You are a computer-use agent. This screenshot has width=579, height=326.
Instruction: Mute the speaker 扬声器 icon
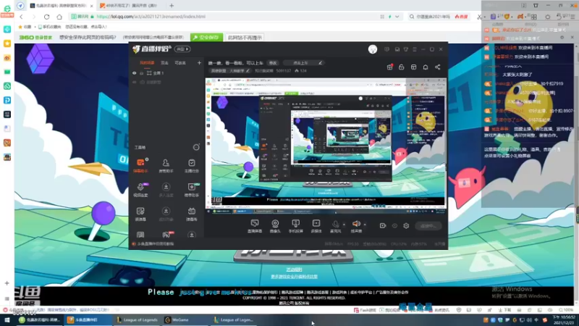click(x=356, y=224)
